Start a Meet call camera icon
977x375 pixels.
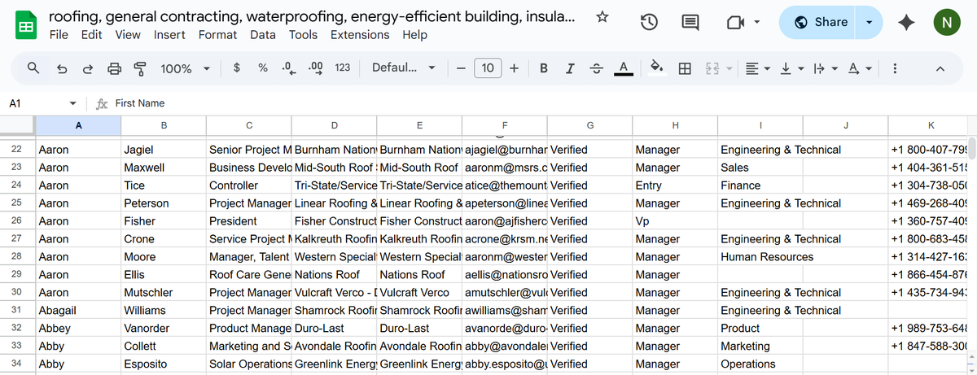[734, 24]
